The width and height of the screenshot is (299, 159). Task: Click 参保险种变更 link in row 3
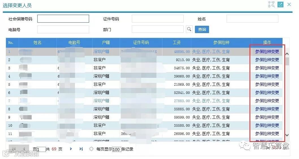267,68
